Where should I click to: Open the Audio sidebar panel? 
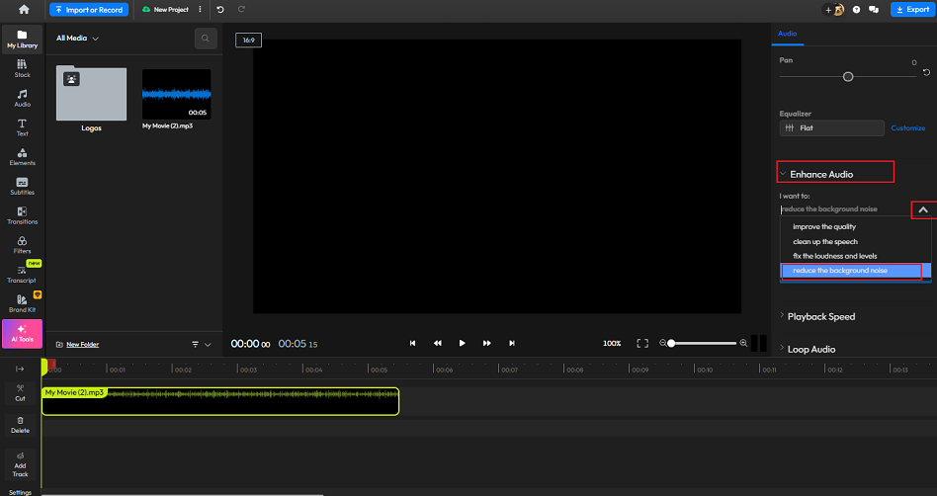pyautogui.click(x=22, y=98)
